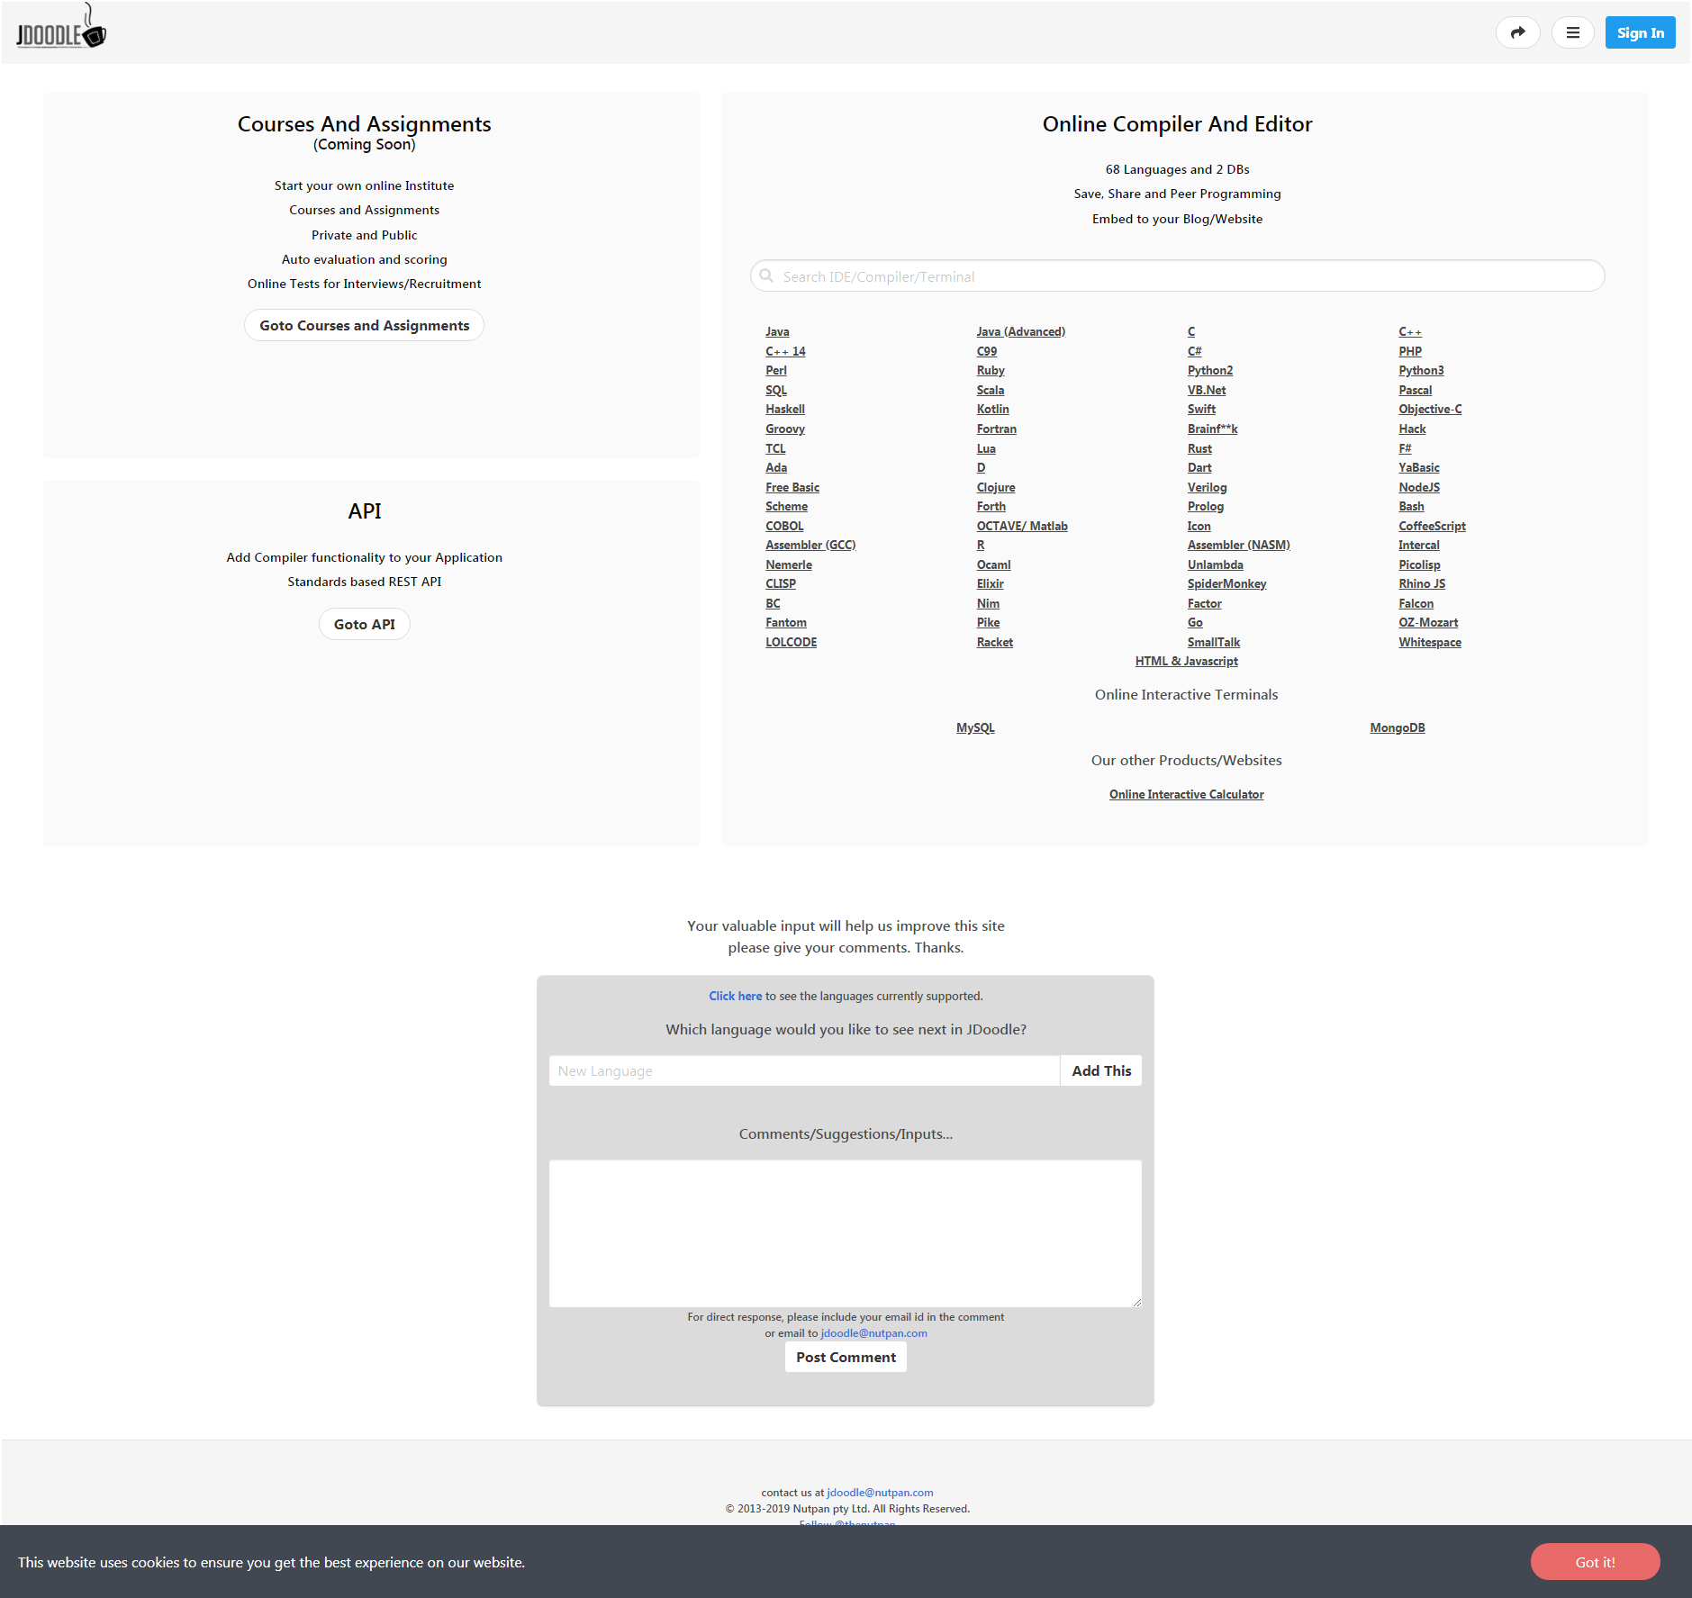Open the Kotlin link
This screenshot has width=1692, height=1598.
(992, 410)
